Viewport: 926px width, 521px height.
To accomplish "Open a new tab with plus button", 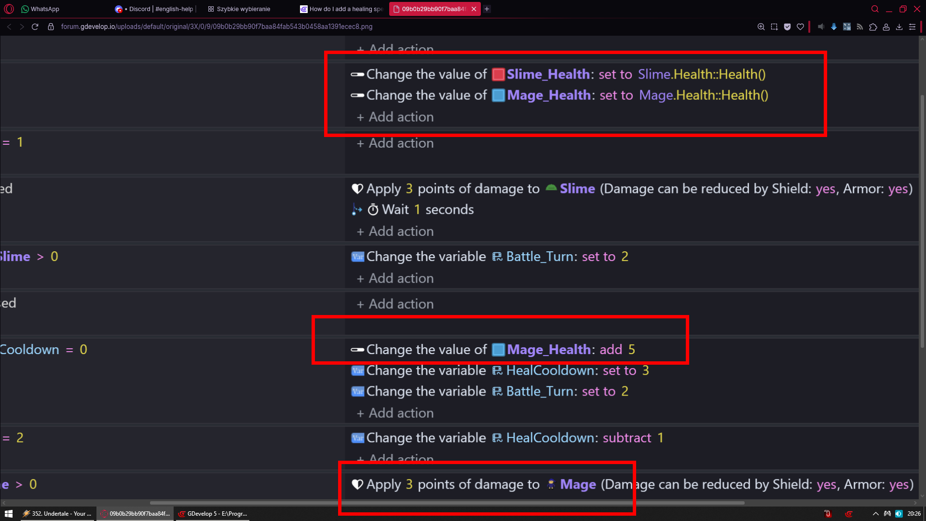I will (487, 9).
